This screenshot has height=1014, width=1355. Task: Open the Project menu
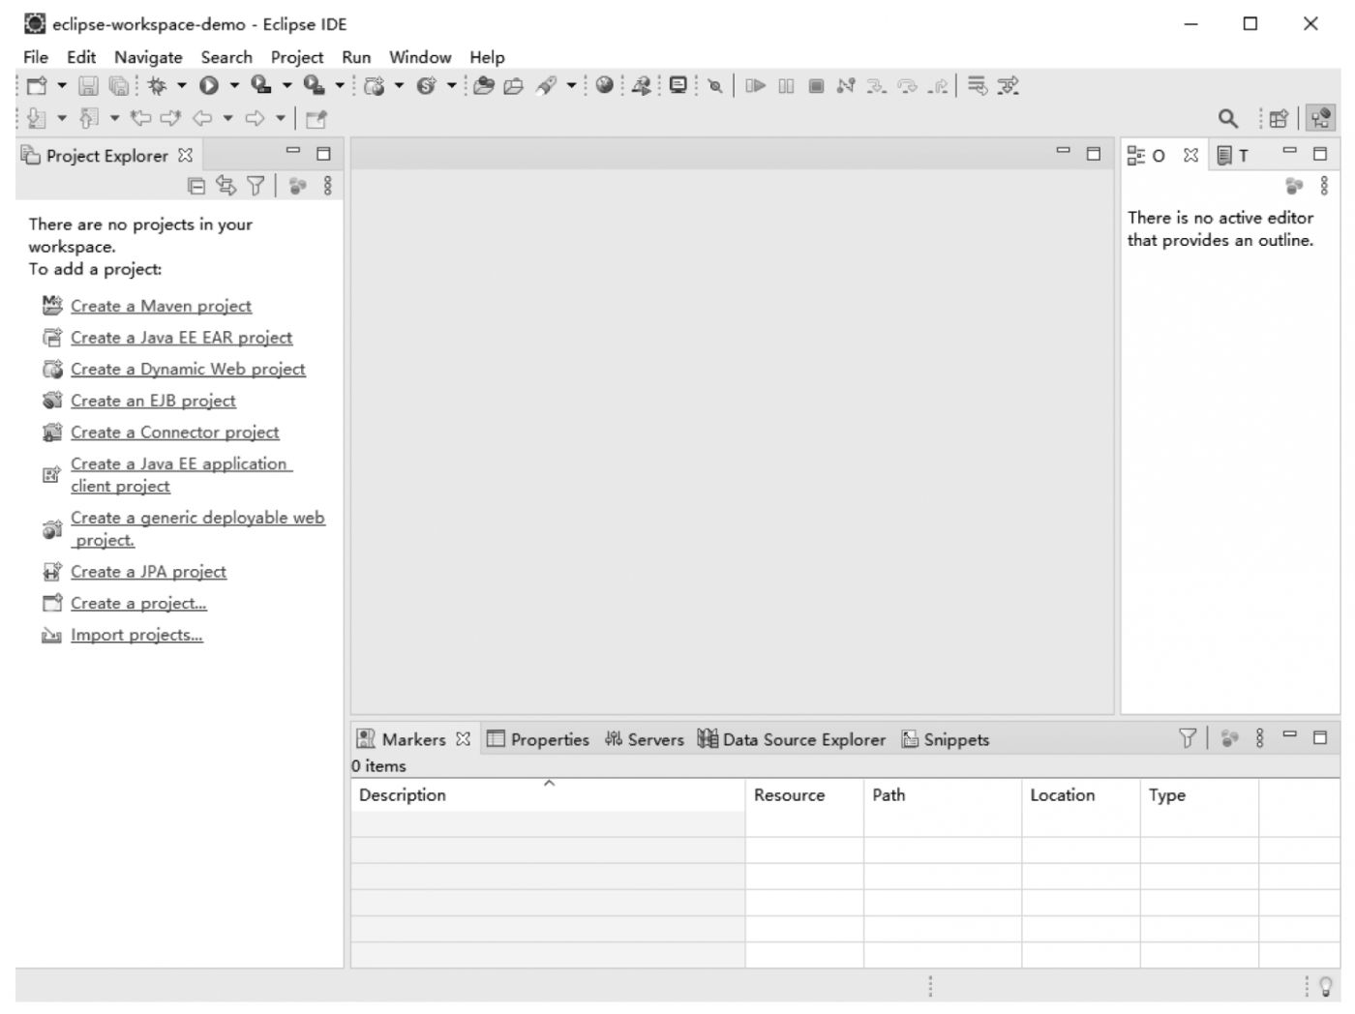tap(297, 57)
